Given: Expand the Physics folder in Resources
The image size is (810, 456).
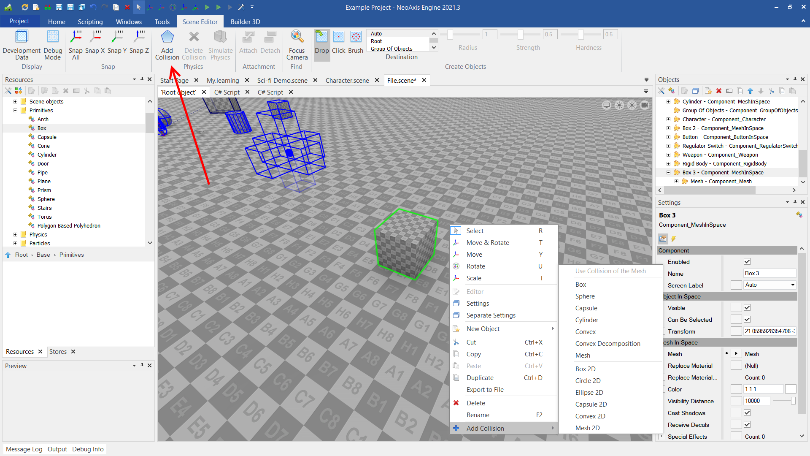Looking at the screenshot, I should pyautogui.click(x=16, y=235).
